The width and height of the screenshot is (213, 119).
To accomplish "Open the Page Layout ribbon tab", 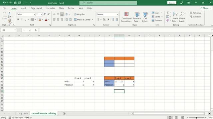I will [36, 8].
